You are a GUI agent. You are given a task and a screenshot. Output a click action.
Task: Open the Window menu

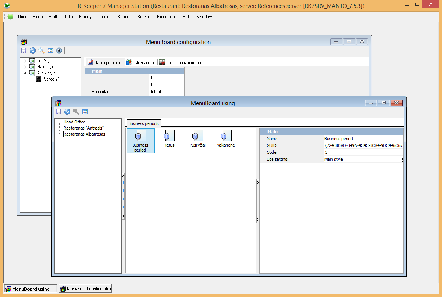tap(204, 17)
